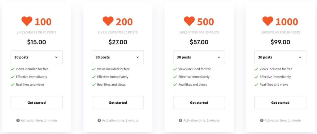Screen dimensions: 317x134
Task: Click the green checkmark next to 'Effective immediately' in the 200 likes card
Action: click(x=94, y=77)
